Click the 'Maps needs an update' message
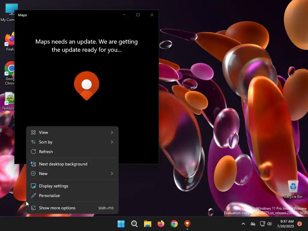 point(87,46)
